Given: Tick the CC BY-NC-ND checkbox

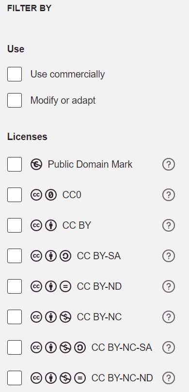Looking at the screenshot, I should (x=15, y=378).
